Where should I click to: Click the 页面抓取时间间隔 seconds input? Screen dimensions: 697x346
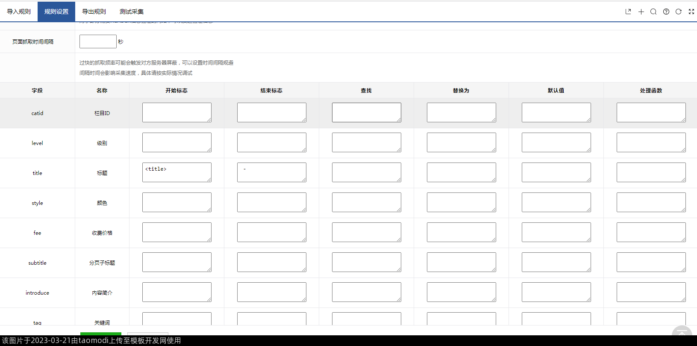point(98,41)
